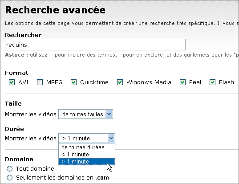Click the 'Tout domaine' label text
This screenshot has height=184, width=239.
[x=35, y=168]
